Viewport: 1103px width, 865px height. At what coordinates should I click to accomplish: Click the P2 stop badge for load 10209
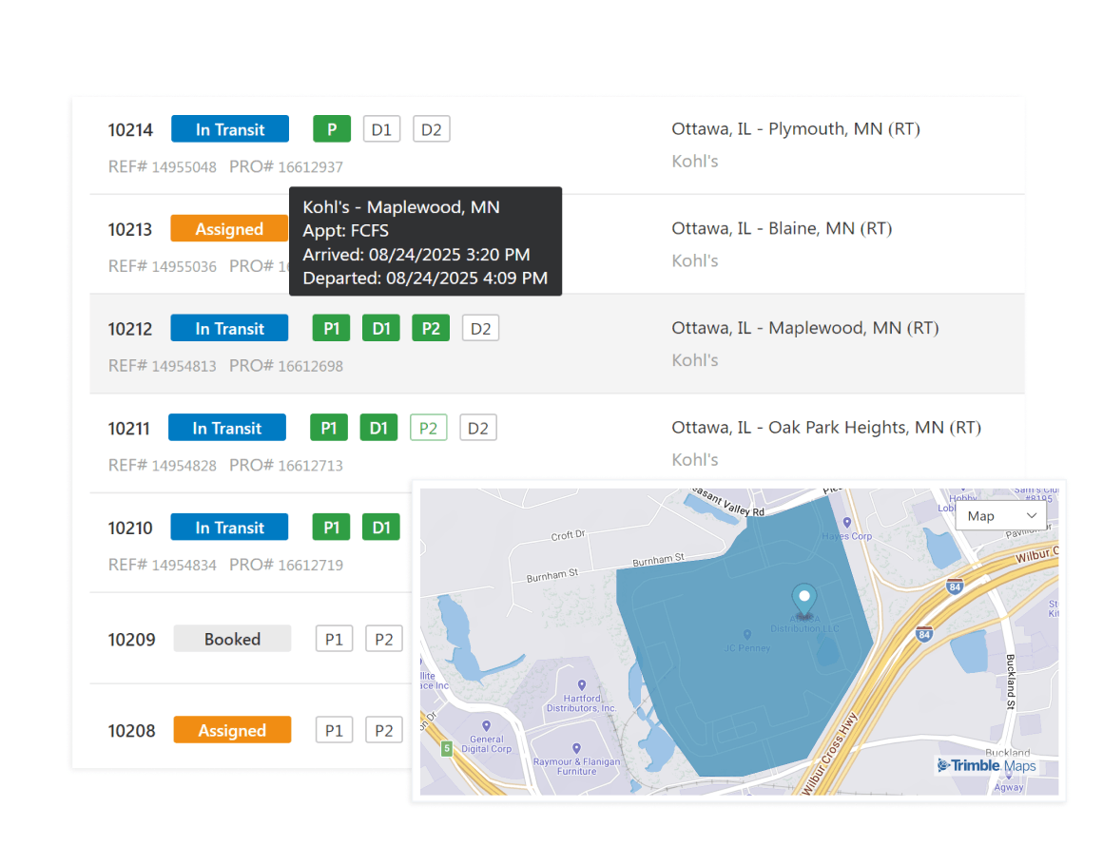pyautogui.click(x=384, y=639)
